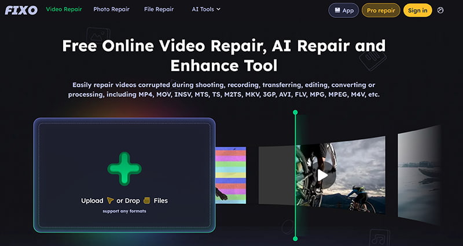Click the FIXO logo
Image resolution: width=463 pixels, height=246 pixels.
click(x=21, y=10)
